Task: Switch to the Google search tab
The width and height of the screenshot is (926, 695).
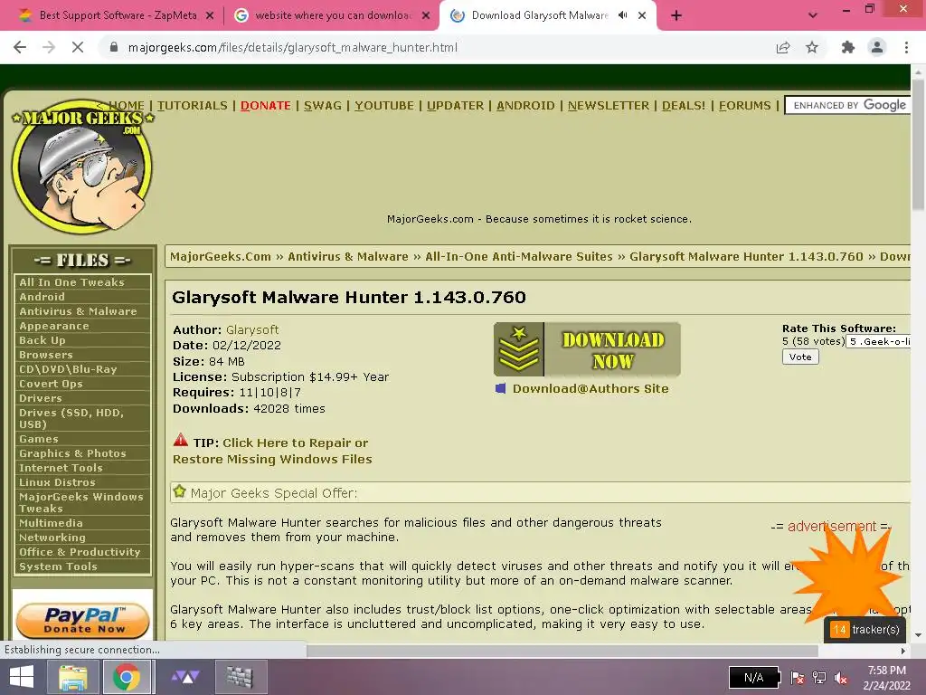Action: pyautogui.click(x=332, y=16)
